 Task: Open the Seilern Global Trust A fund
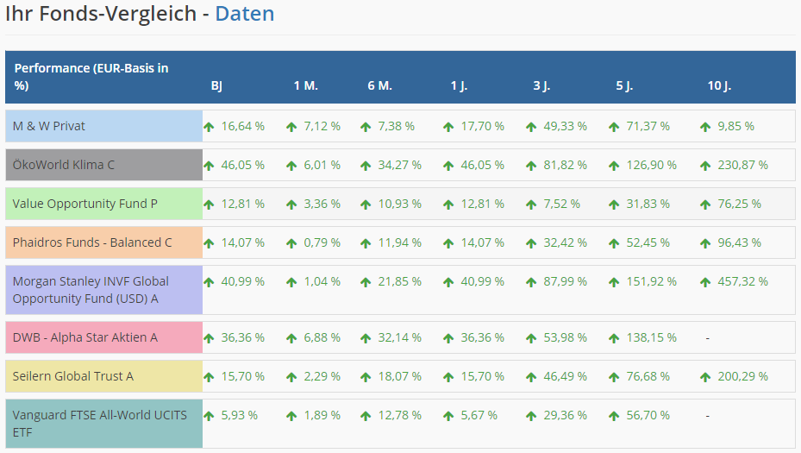[73, 377]
